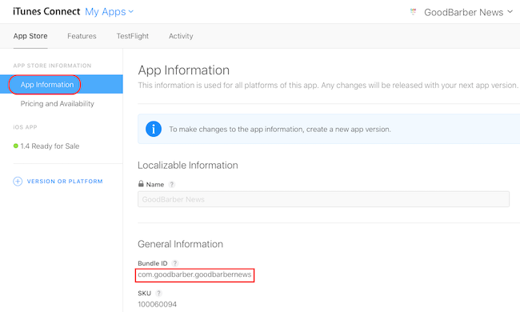Open the help icon next to SKU

(158, 293)
